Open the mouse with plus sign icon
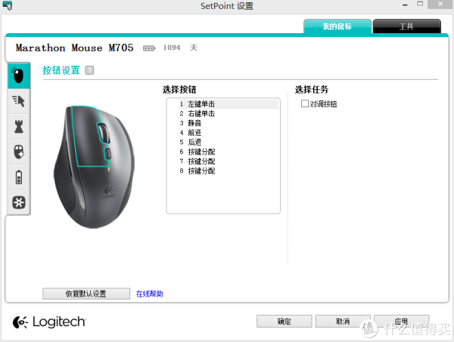This screenshot has width=454, height=342. click(18, 152)
